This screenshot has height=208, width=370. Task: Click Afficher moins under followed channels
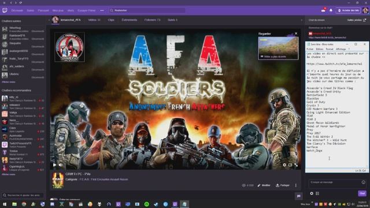(9, 82)
